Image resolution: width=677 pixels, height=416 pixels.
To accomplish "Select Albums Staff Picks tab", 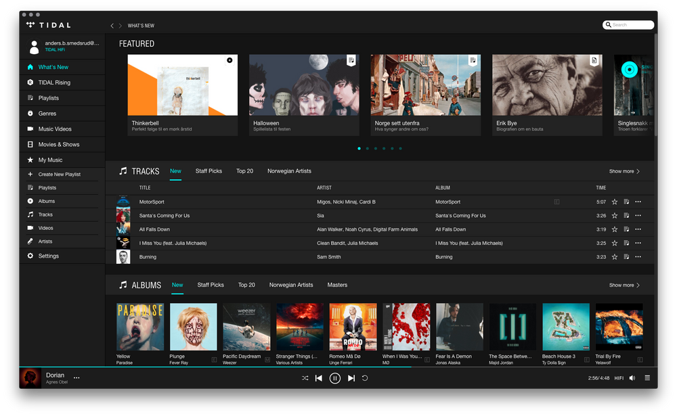I will [211, 285].
